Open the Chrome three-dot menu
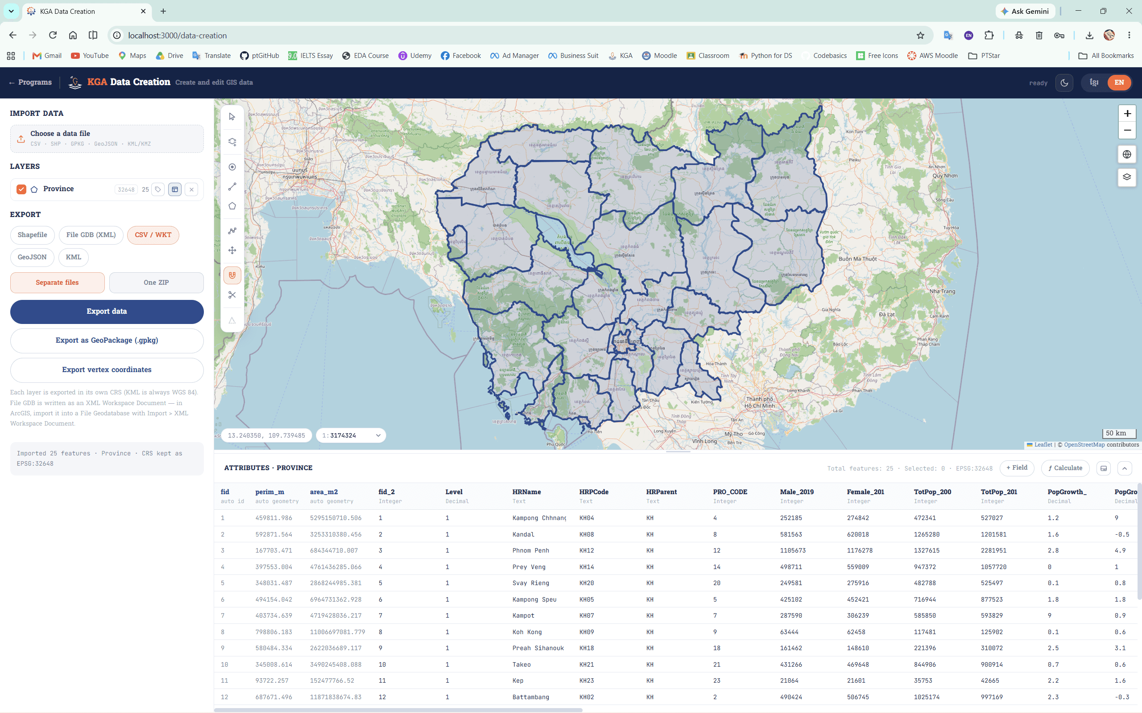 (1129, 35)
